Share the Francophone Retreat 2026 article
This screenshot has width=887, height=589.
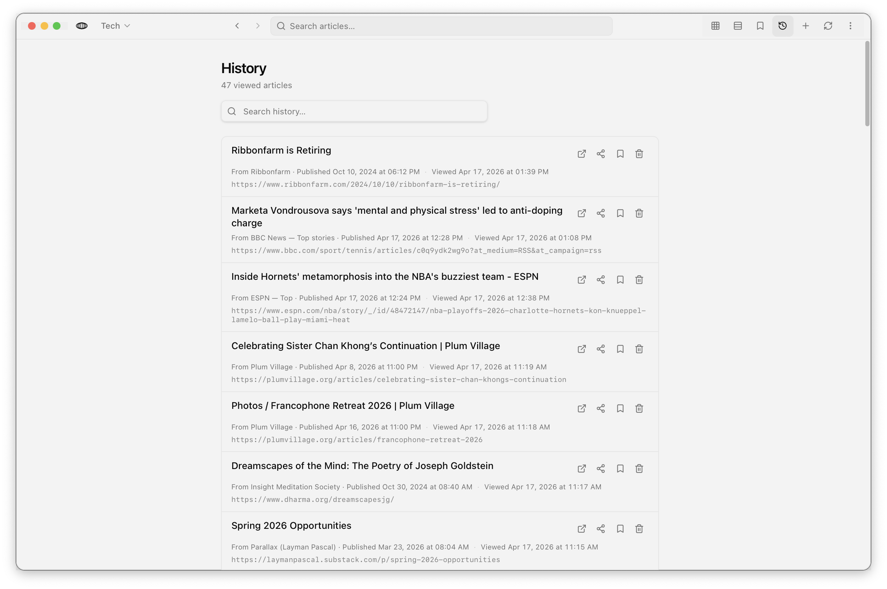601,408
